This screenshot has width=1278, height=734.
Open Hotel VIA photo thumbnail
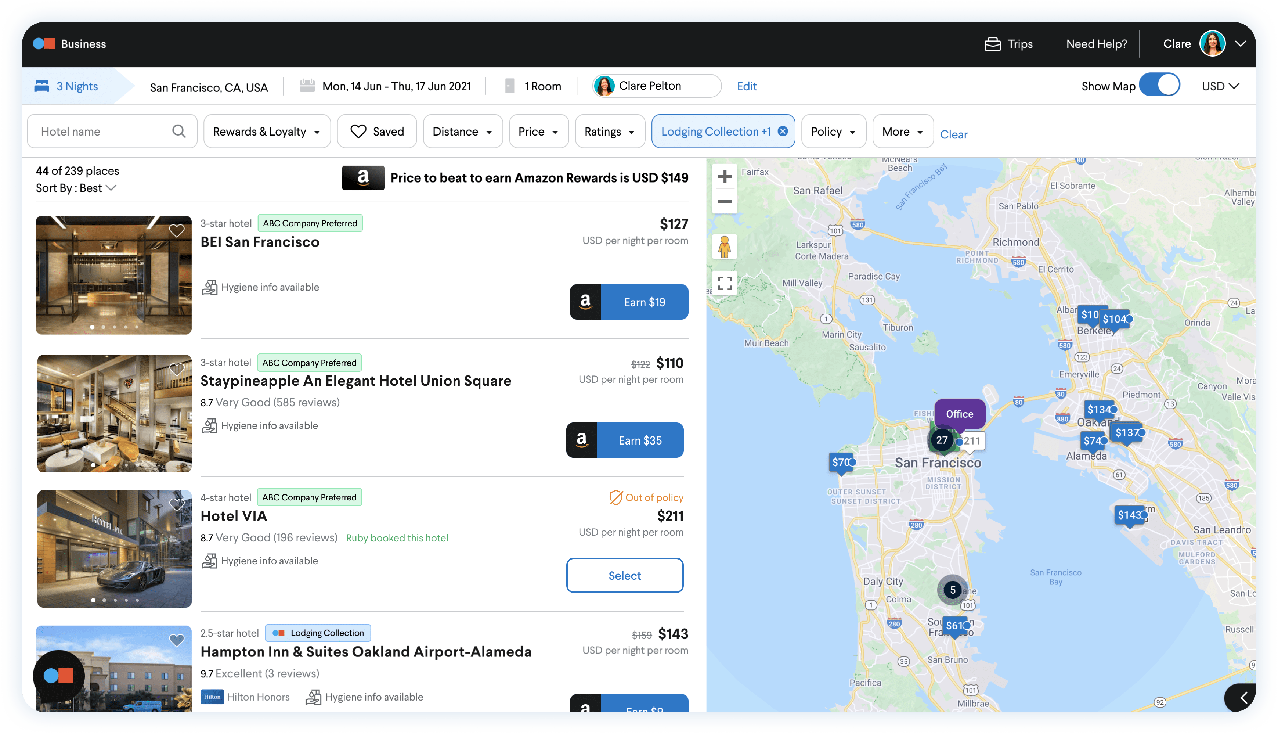click(x=114, y=548)
